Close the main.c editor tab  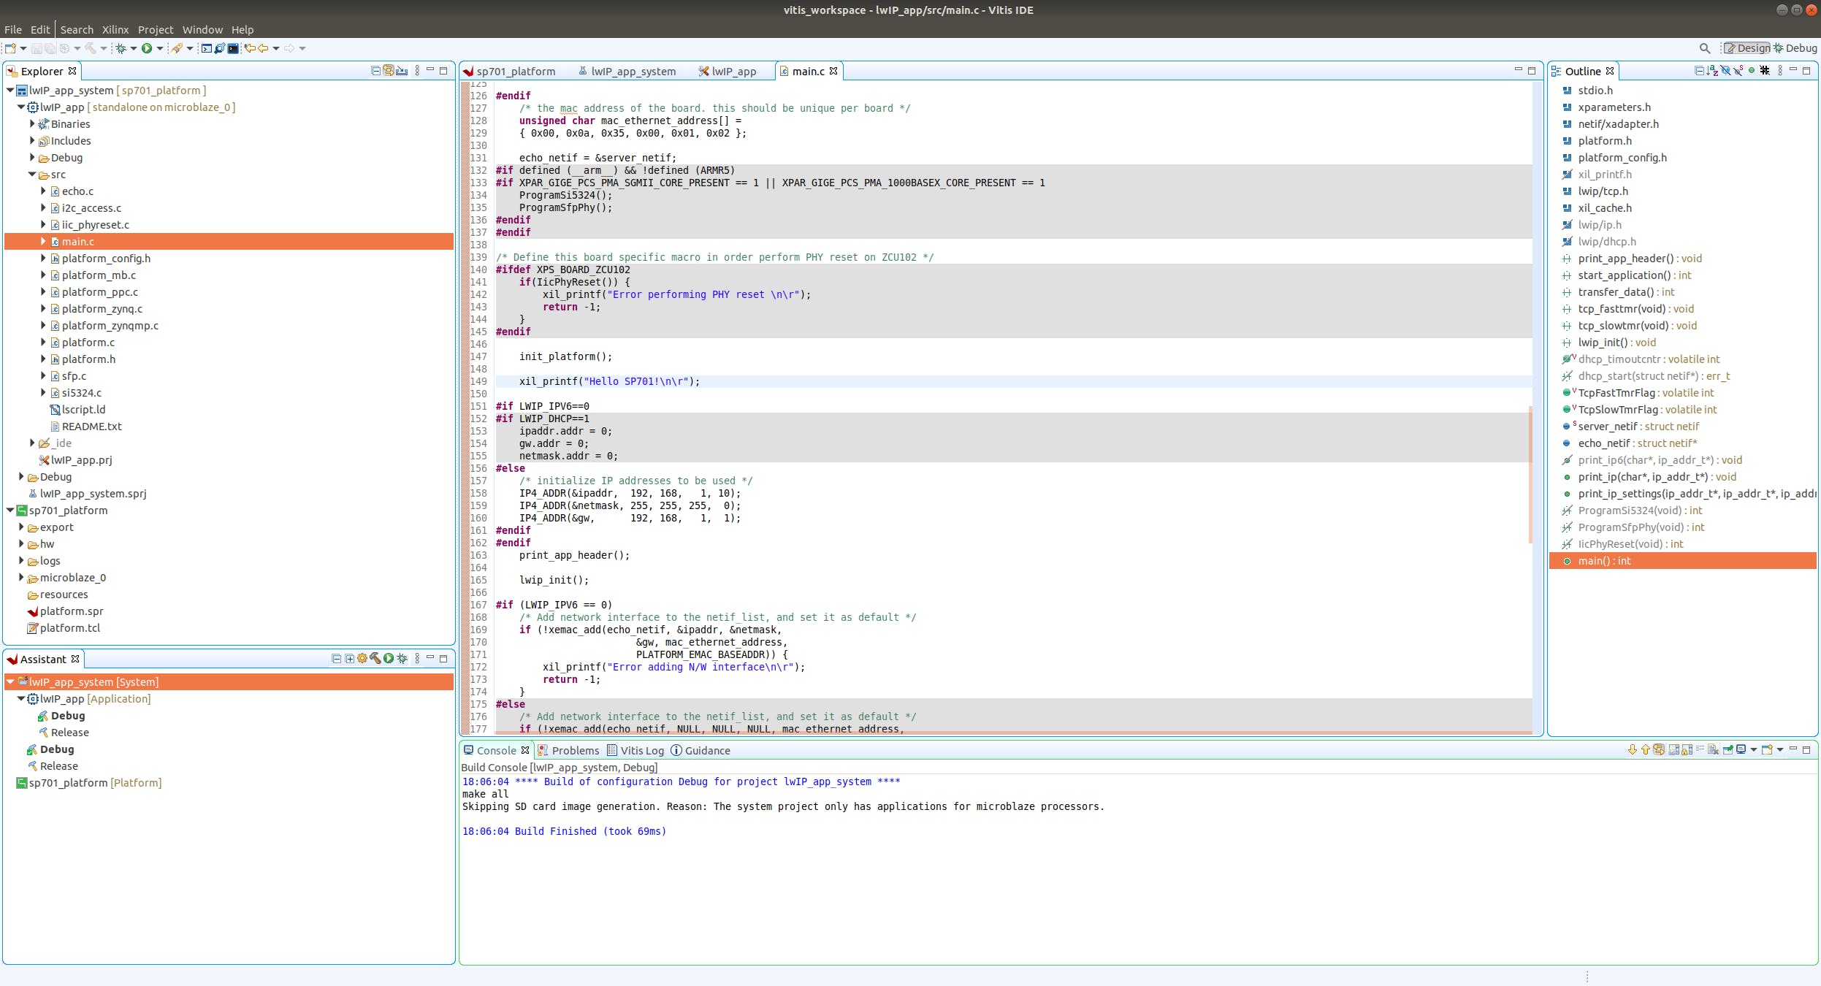point(833,72)
